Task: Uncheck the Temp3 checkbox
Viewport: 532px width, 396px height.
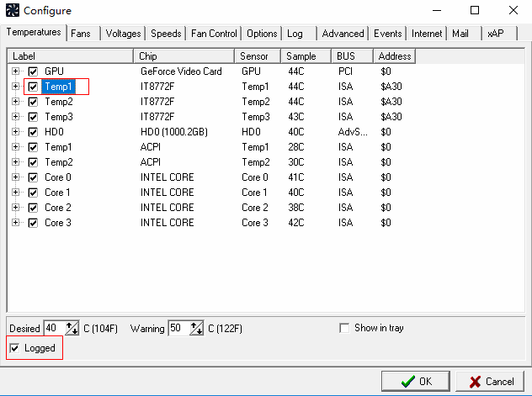Action: tap(33, 117)
